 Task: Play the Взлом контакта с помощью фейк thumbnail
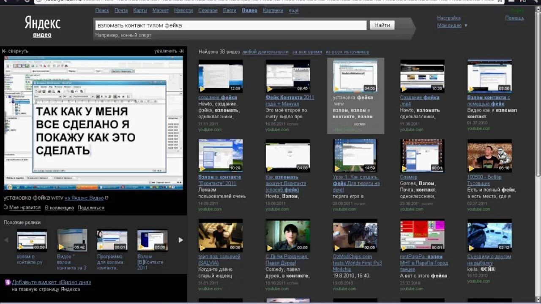[489, 76]
